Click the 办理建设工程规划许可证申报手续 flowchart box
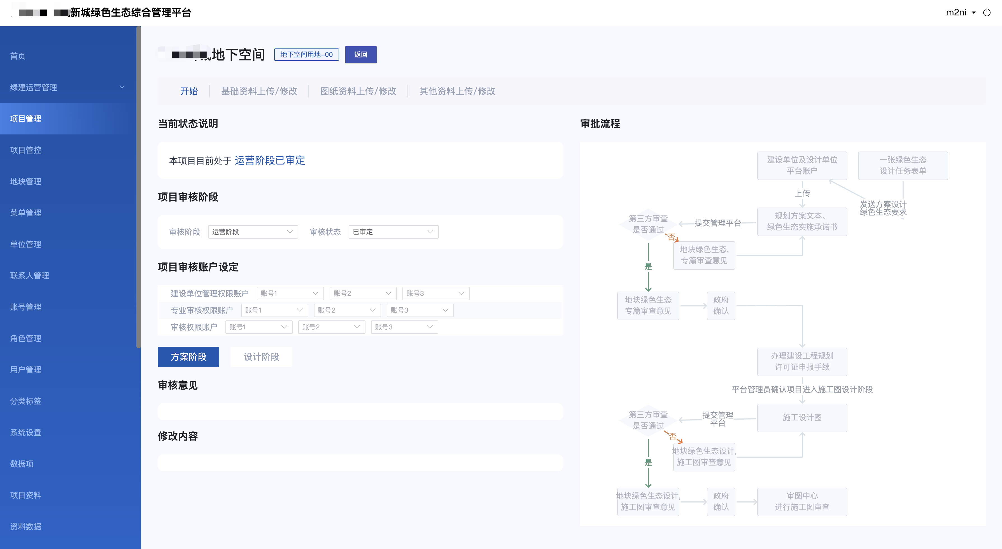This screenshot has height=549, width=1002. pyautogui.click(x=802, y=362)
